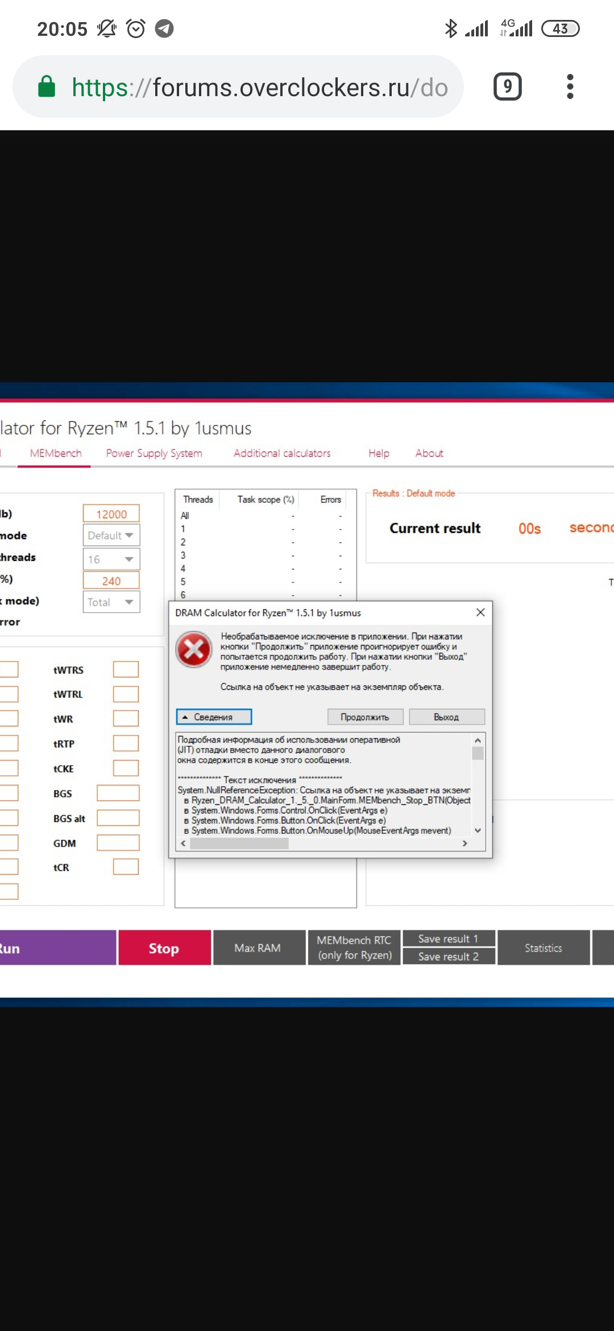Click the tWR value field
Image resolution: width=614 pixels, height=1331 pixels.
coord(126,718)
